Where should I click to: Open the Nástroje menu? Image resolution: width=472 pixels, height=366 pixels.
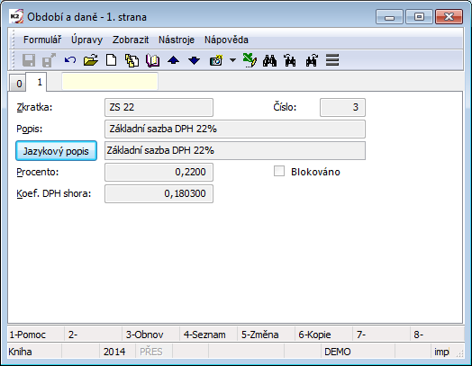[177, 40]
